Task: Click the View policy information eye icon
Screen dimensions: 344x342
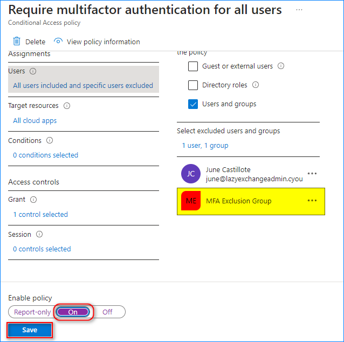Action: click(x=58, y=41)
